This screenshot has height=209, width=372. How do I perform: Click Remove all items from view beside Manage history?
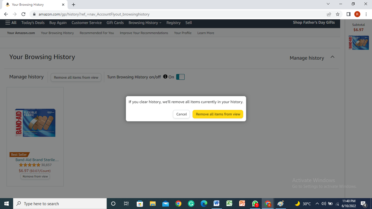pyautogui.click(x=76, y=77)
